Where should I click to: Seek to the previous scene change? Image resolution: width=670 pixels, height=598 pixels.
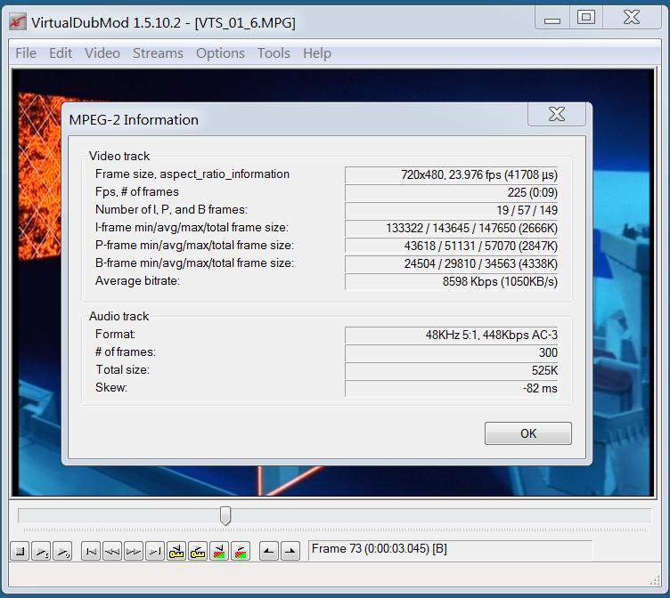click(x=219, y=551)
